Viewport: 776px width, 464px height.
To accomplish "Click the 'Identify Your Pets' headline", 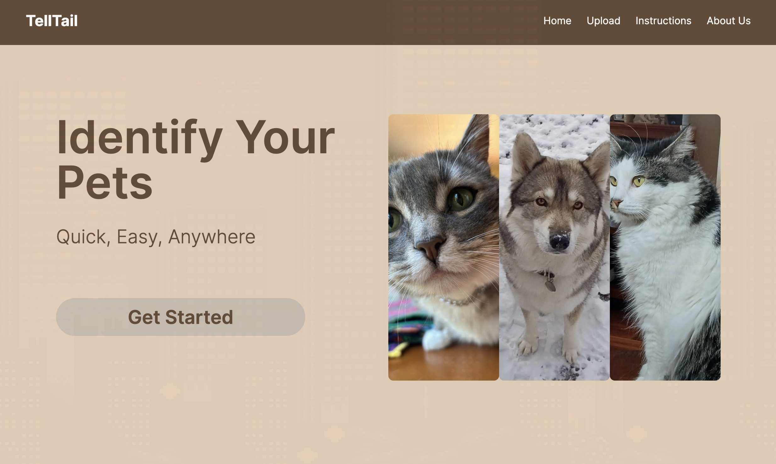I will 196,160.
